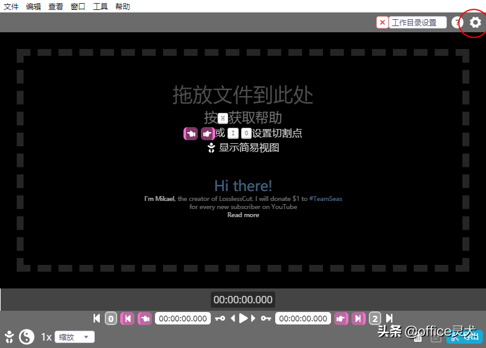Click the 1x playback rate label
This screenshot has width=486, height=348.
[46, 337]
